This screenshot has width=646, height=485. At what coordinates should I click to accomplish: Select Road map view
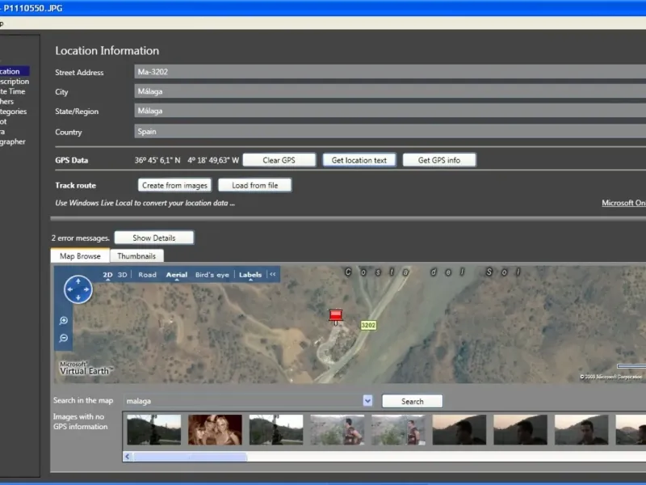pyautogui.click(x=148, y=275)
